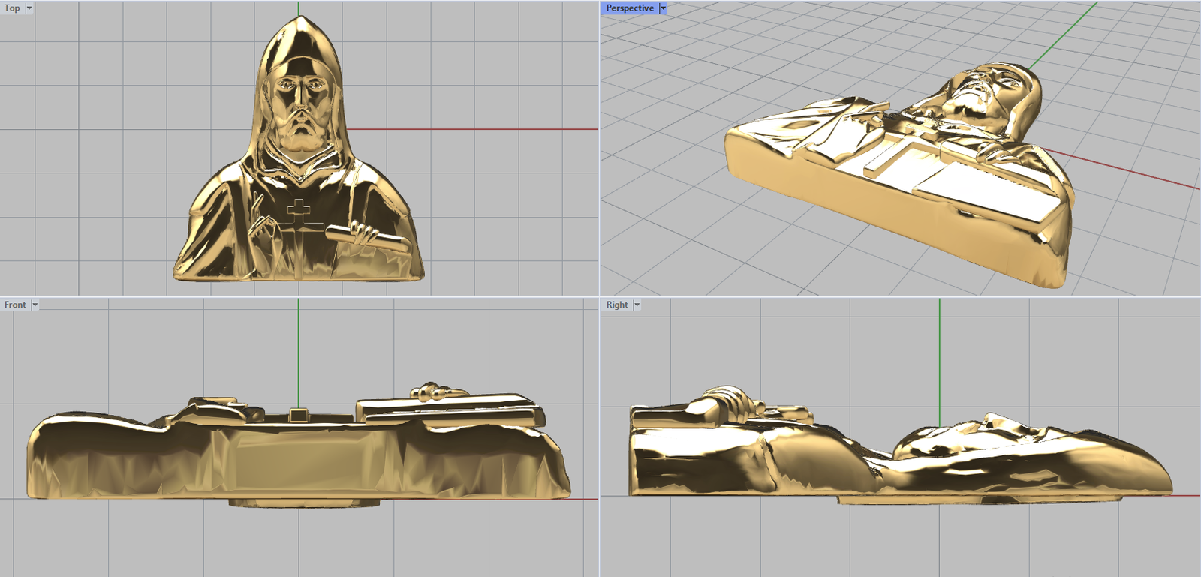Select the pointed hood tip in Top view
Image resolution: width=1201 pixels, height=577 pixels.
point(299,23)
